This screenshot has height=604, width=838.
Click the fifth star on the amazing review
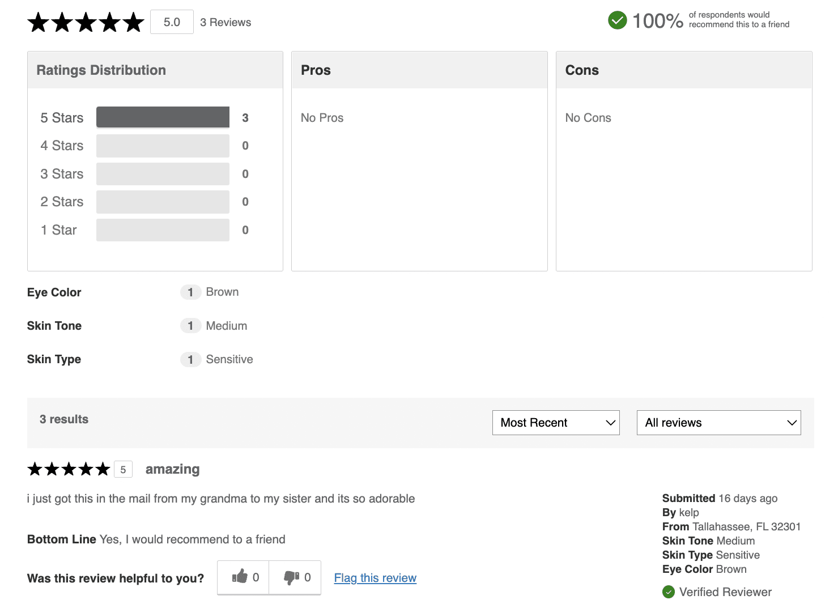103,469
